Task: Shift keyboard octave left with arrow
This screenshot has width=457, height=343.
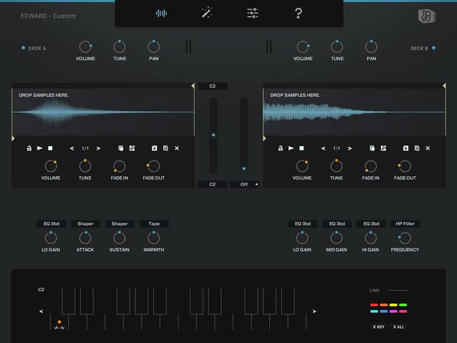Action: pos(41,311)
